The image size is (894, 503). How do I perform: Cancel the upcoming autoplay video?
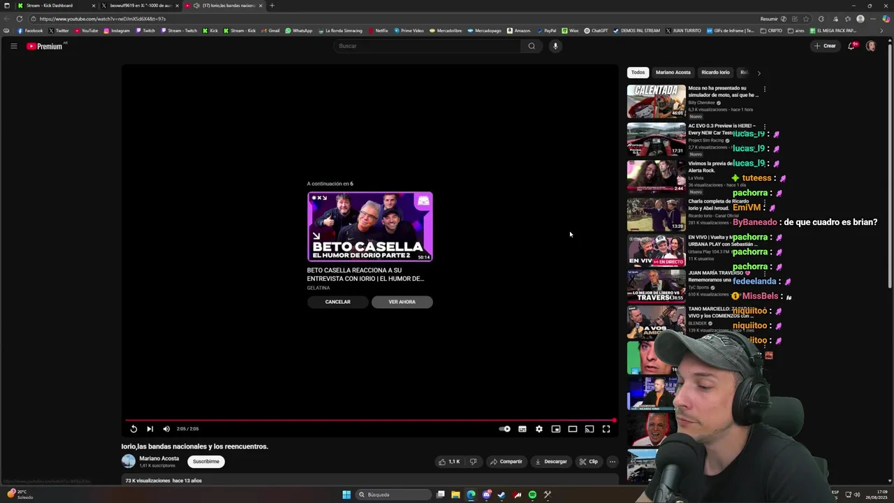pos(337,302)
